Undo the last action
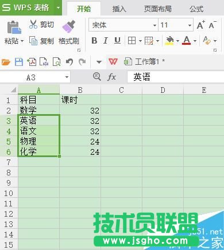Viewport: 224px width, 250px height. coord(69,62)
